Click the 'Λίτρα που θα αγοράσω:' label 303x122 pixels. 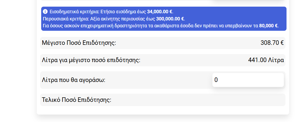74,80
